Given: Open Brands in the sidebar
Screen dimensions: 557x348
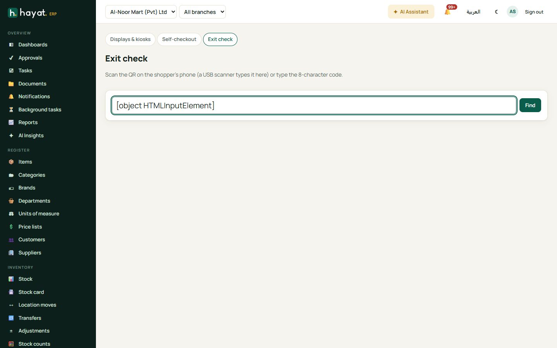Looking at the screenshot, I should pyautogui.click(x=27, y=188).
